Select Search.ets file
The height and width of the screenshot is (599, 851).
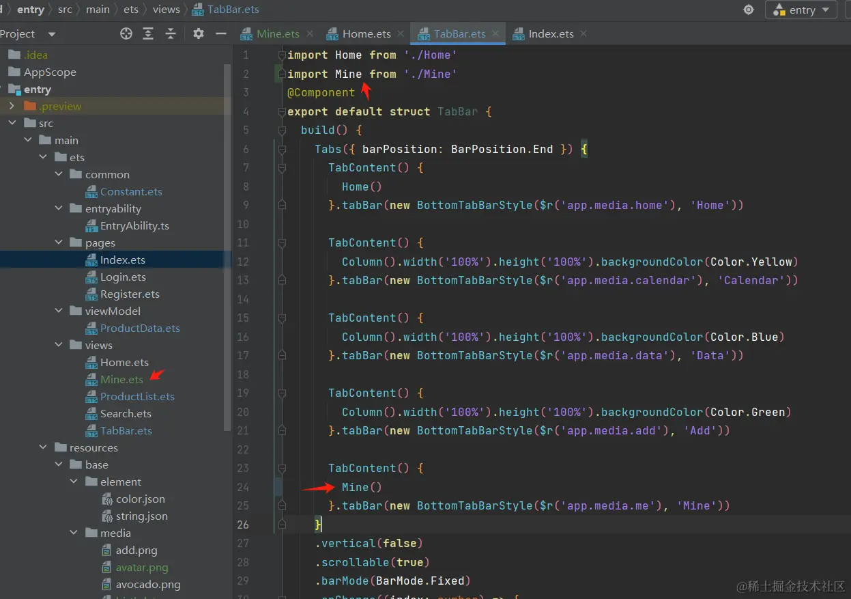(x=126, y=413)
